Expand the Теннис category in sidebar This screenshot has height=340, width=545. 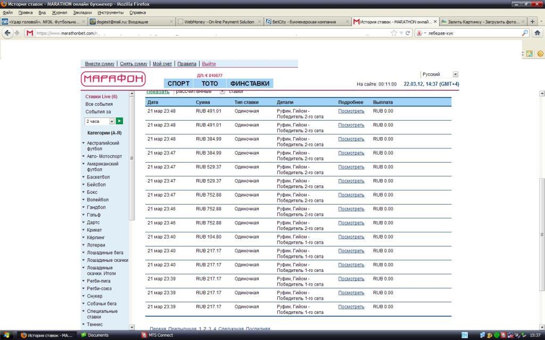coord(95,324)
